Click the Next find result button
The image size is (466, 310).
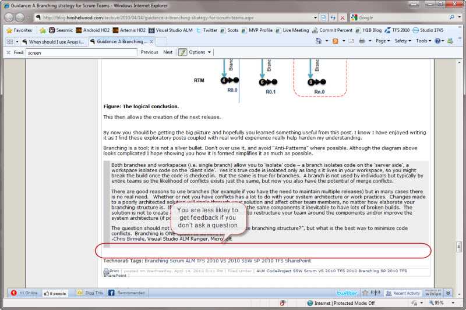click(168, 52)
